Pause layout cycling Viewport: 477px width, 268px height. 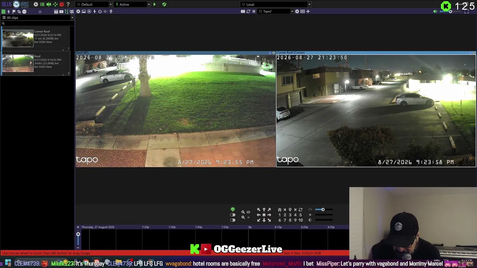pyautogui.click(x=254, y=12)
